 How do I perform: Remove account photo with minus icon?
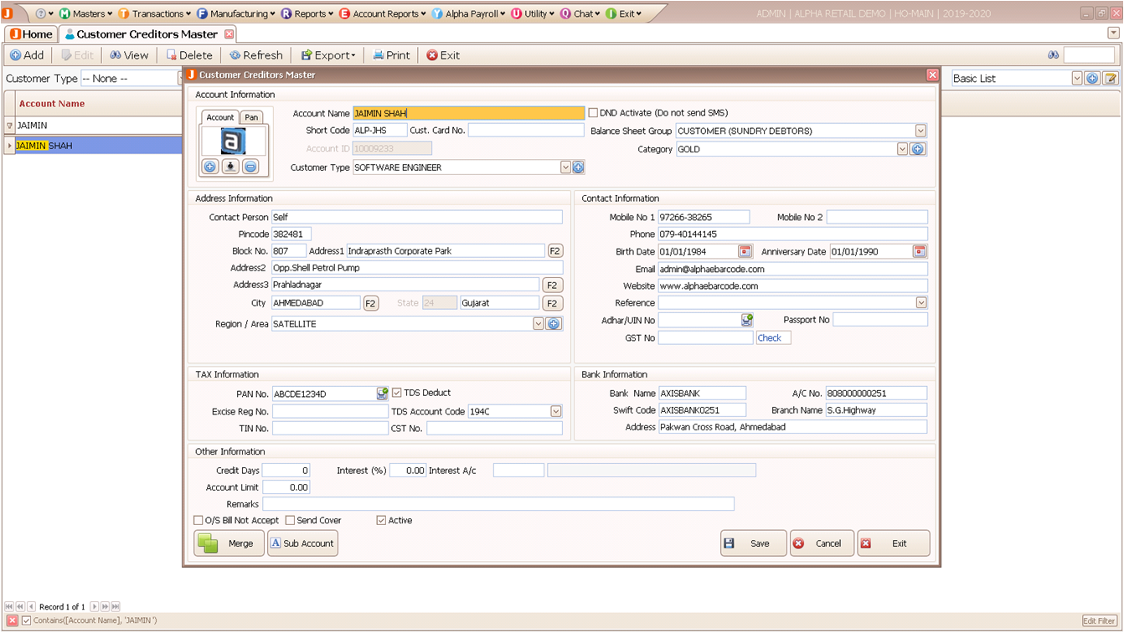250,167
